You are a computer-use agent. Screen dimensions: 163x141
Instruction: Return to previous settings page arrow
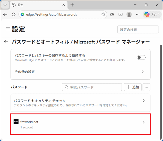click(x=6, y=42)
